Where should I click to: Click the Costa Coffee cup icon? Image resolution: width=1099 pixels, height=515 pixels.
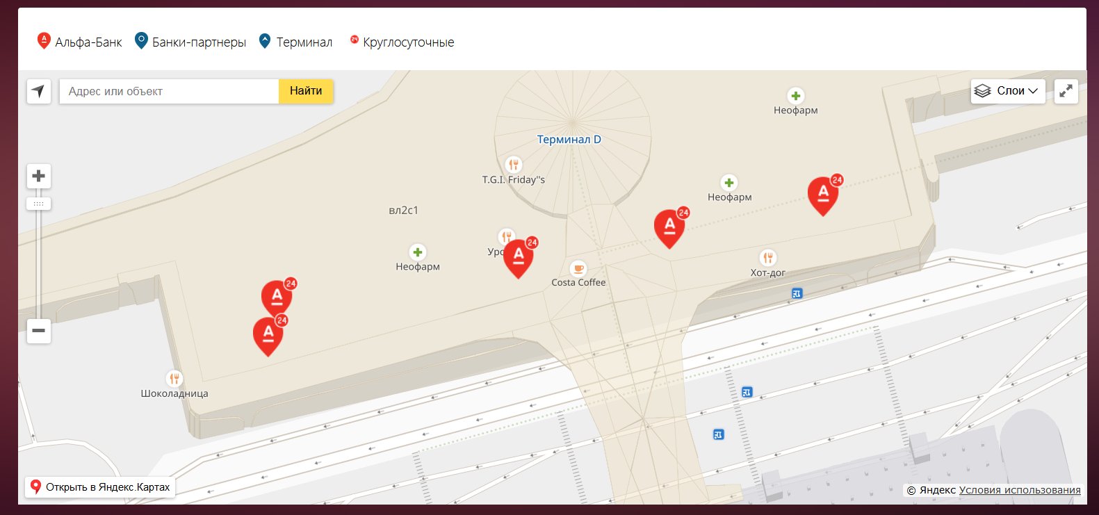tap(578, 268)
